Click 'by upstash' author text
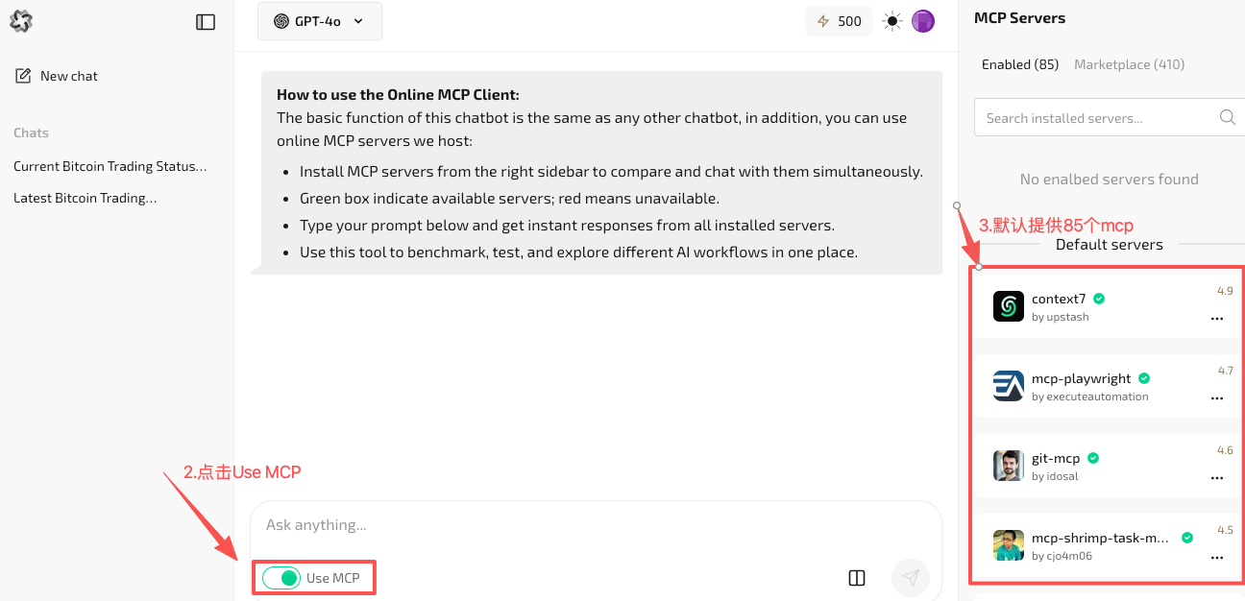Image resolution: width=1245 pixels, height=601 pixels. [1061, 317]
